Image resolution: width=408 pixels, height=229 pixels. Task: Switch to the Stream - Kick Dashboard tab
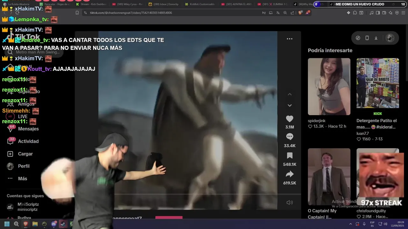point(91,4)
